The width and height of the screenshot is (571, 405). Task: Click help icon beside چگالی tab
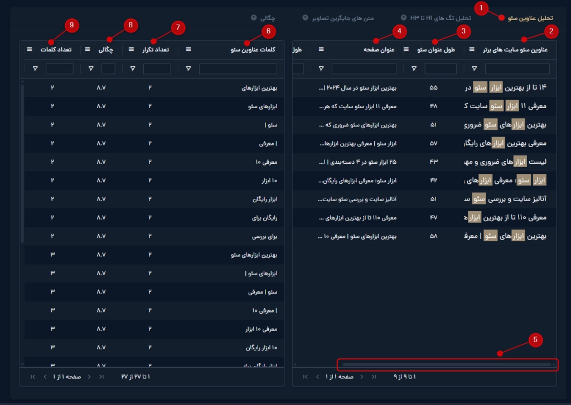pyautogui.click(x=254, y=18)
